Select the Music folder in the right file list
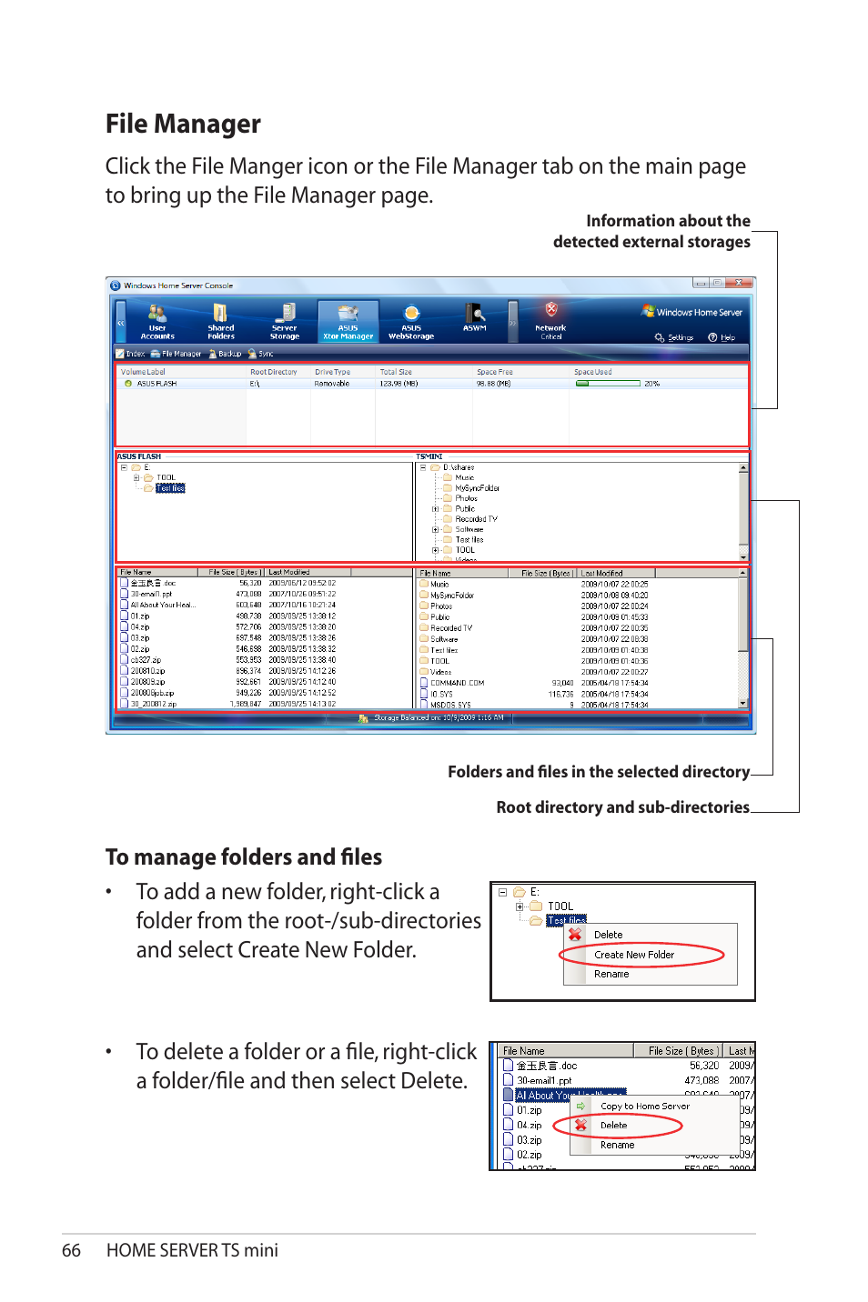 439,585
